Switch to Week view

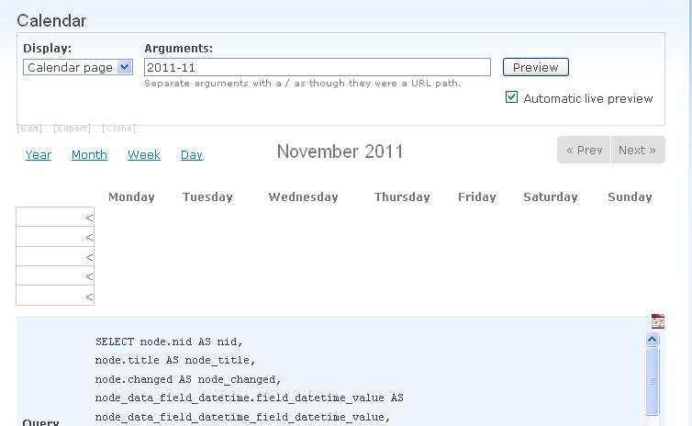(x=144, y=155)
